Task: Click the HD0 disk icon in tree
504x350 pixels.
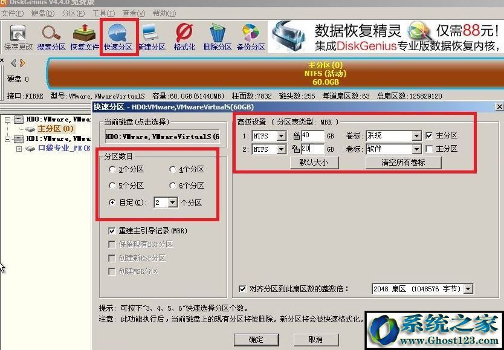Action: coord(19,120)
